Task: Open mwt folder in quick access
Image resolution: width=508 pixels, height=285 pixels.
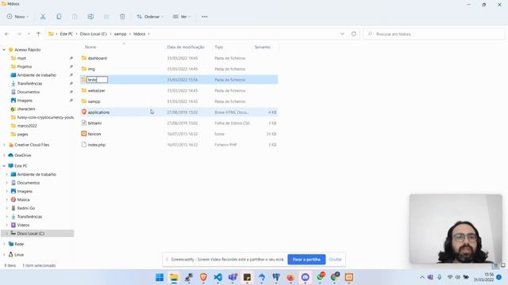Action: pyautogui.click(x=21, y=58)
